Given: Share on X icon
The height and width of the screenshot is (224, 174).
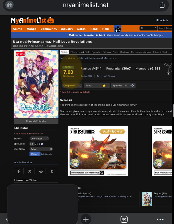Looking at the screenshot, I should point(30,171).
